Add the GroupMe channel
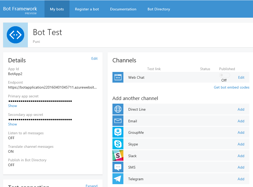The image size is (253, 187). 241,132
